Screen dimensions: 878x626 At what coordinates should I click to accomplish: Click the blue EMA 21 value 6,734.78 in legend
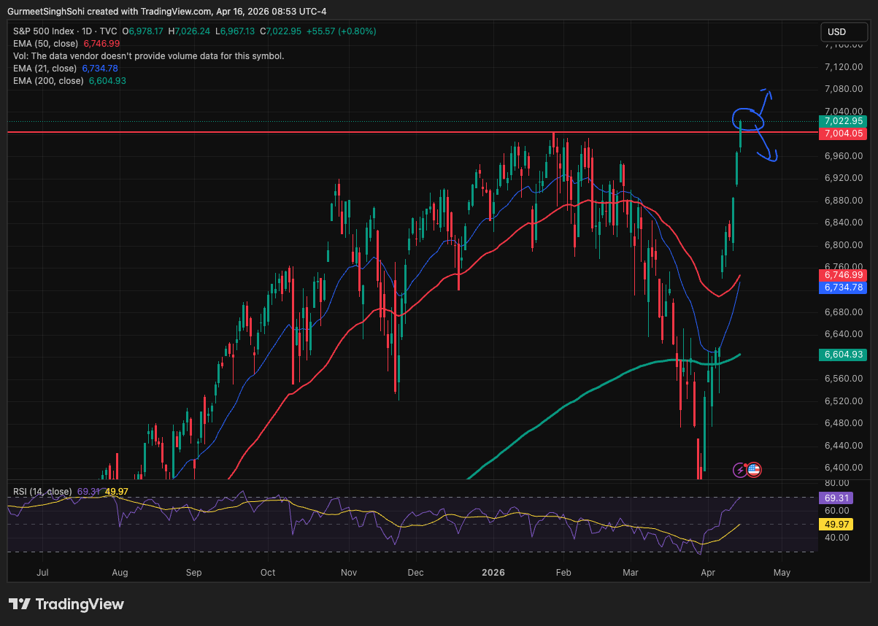100,69
